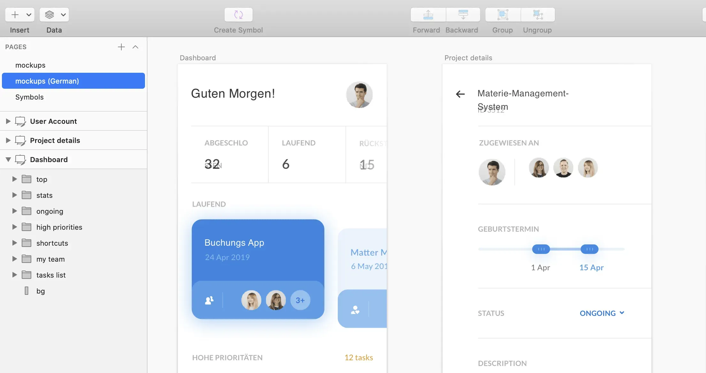The image size is (706, 373).
Task: Select the bg layer under tasks list
Action: click(x=40, y=291)
